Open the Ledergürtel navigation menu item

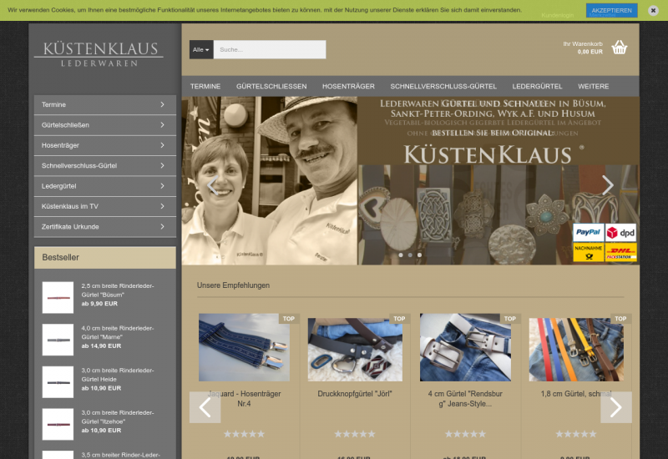(537, 86)
